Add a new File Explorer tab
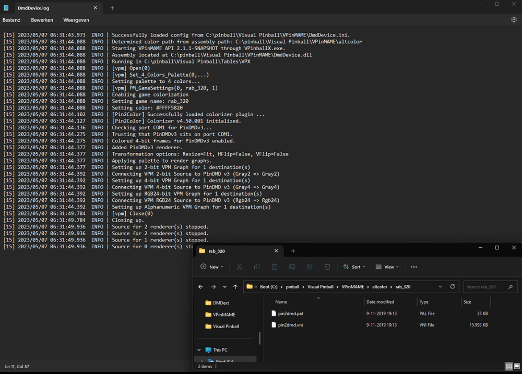Image resolution: width=522 pixels, height=374 pixels. click(x=293, y=251)
